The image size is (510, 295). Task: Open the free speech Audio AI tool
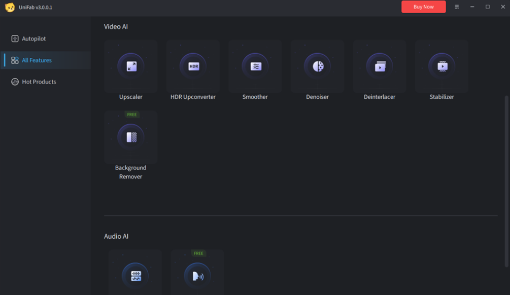[x=197, y=274]
